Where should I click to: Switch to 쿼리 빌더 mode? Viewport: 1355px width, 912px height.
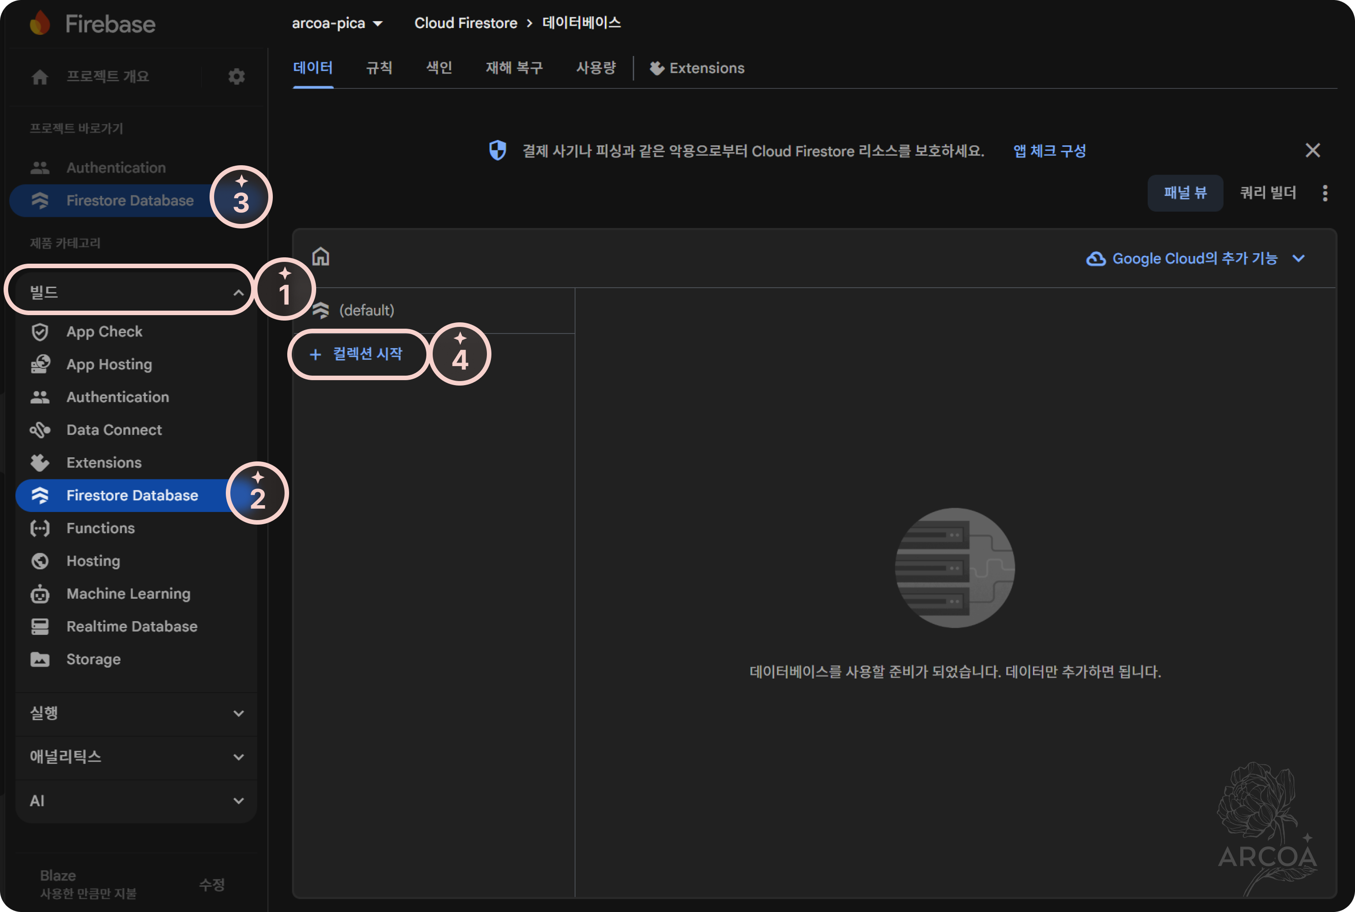tap(1268, 193)
